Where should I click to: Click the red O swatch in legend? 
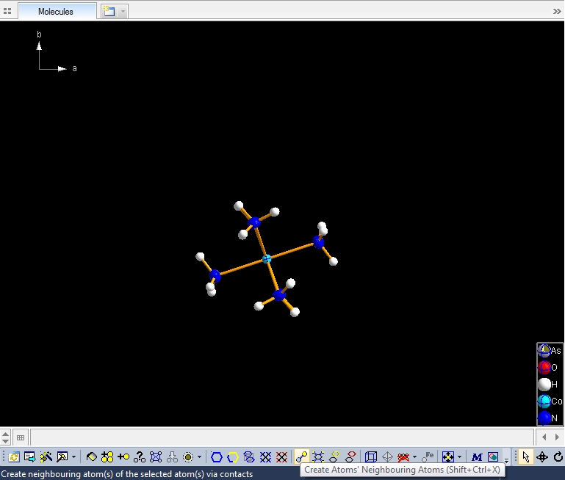click(544, 367)
